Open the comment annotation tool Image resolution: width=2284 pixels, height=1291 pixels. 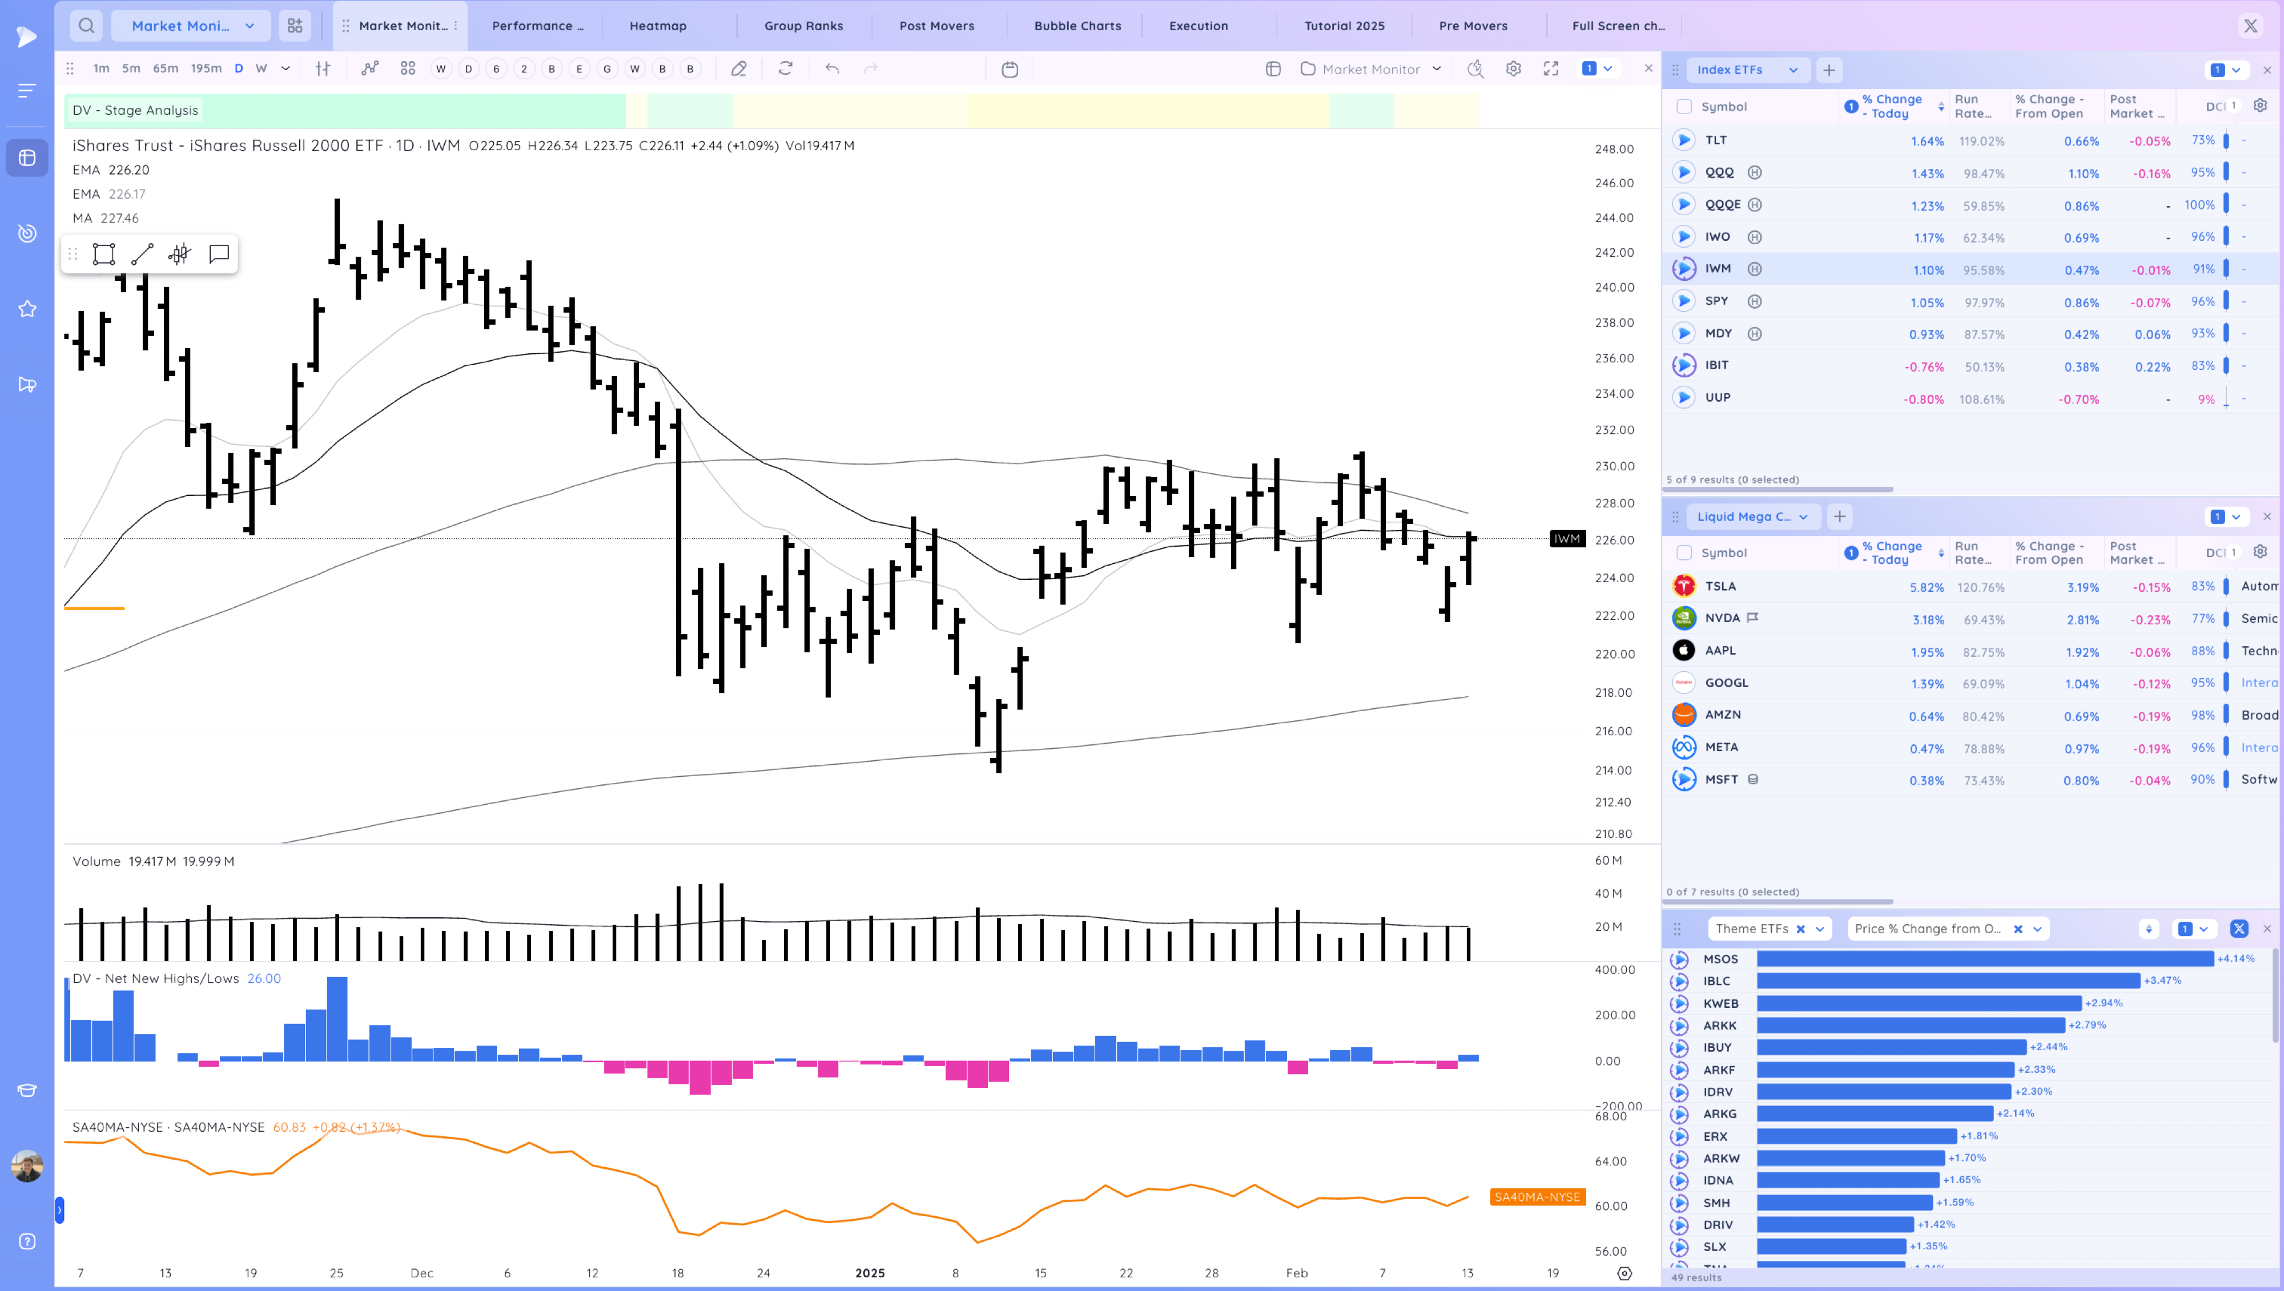tap(218, 255)
